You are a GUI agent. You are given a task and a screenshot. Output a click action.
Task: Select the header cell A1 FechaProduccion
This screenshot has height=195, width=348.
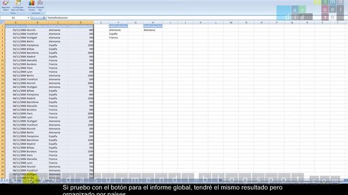[x=16, y=26]
